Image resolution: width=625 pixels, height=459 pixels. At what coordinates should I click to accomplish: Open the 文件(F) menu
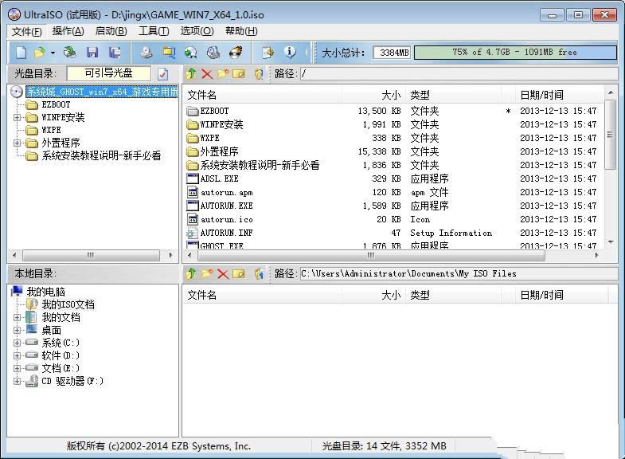(27, 31)
